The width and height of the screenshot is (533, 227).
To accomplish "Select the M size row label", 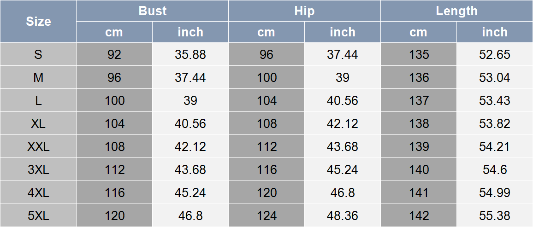I will point(38,77).
